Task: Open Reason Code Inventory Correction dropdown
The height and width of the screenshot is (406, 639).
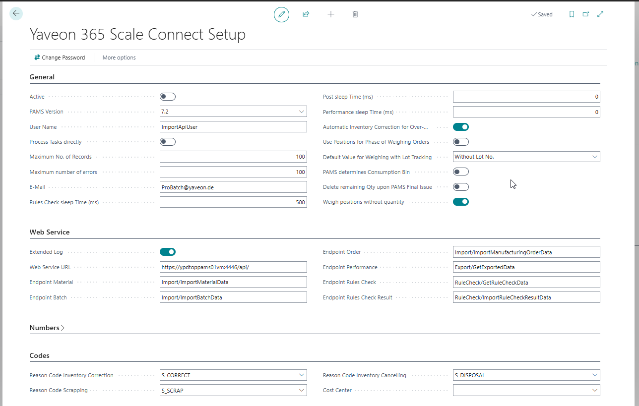Action: (x=302, y=375)
